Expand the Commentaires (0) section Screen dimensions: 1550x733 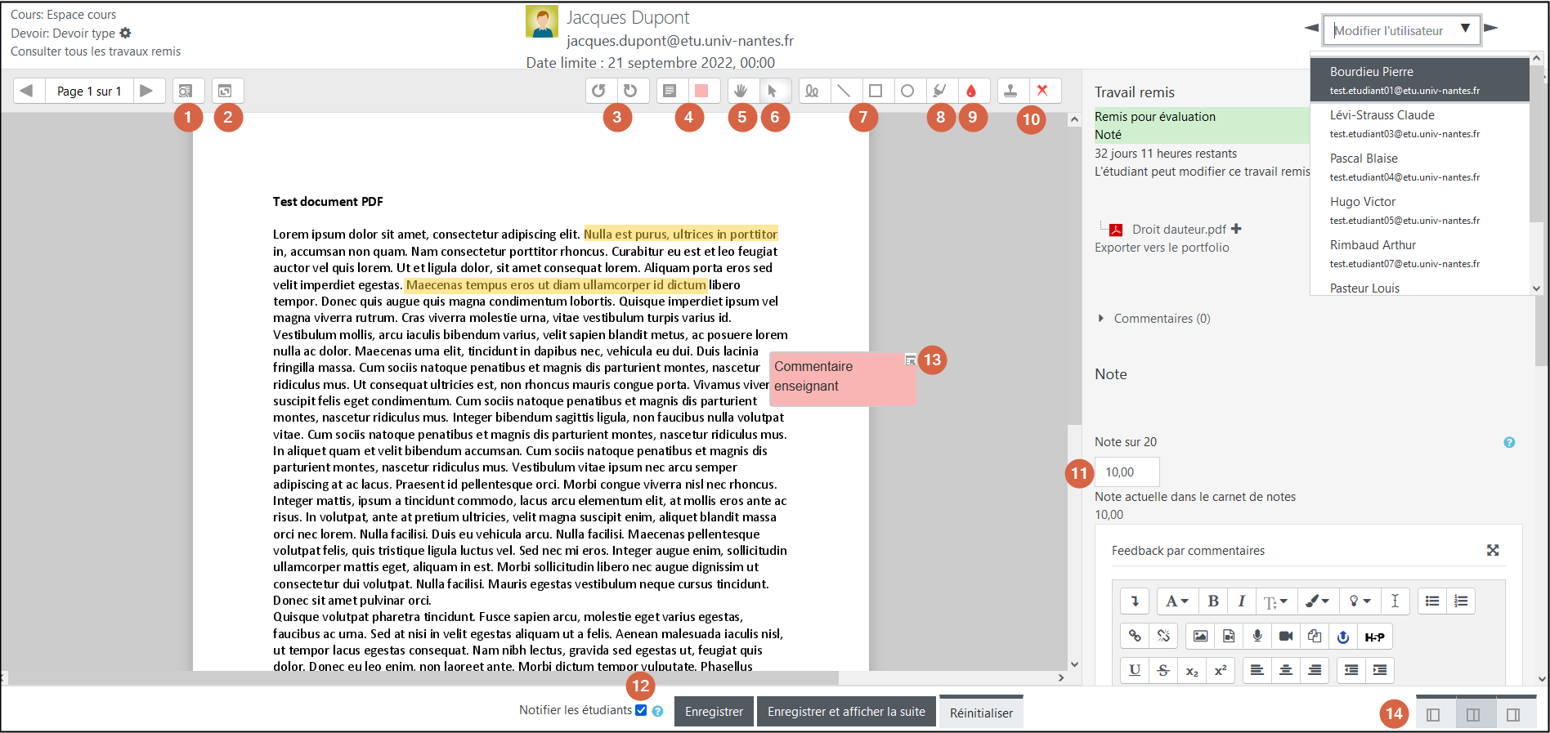pos(1153,319)
